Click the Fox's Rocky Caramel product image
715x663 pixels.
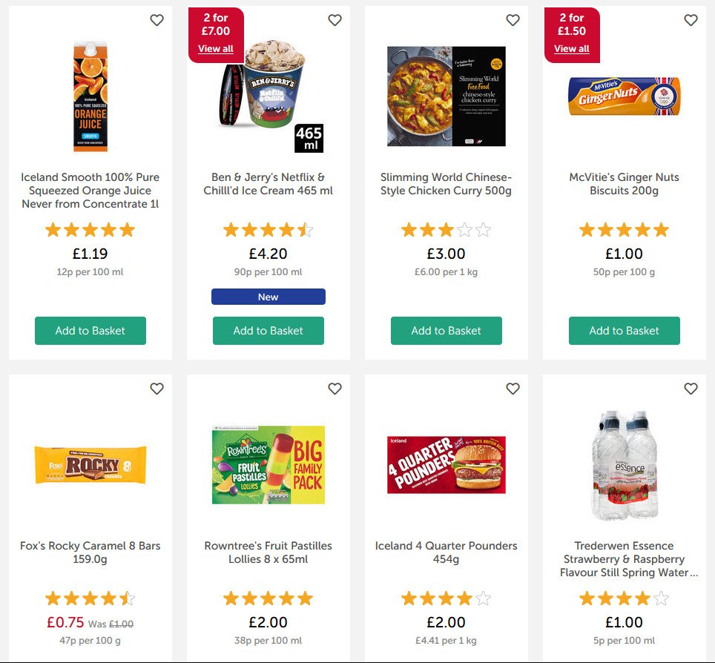tap(89, 465)
